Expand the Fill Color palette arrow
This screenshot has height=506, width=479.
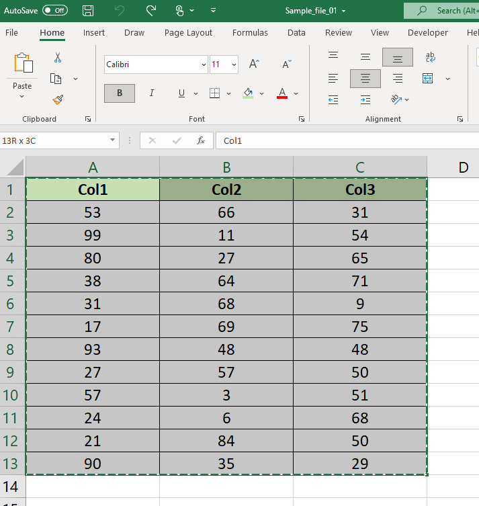pyautogui.click(x=261, y=93)
